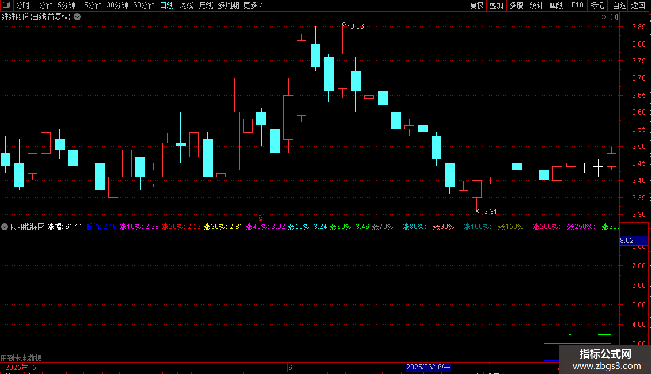Click the 涨30%: 2.81 indicator value
Screen dimensions: 651x374
coord(223,227)
